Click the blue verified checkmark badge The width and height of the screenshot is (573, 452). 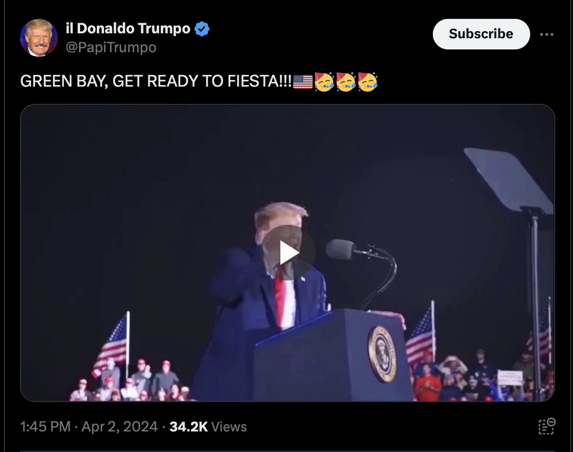click(202, 29)
